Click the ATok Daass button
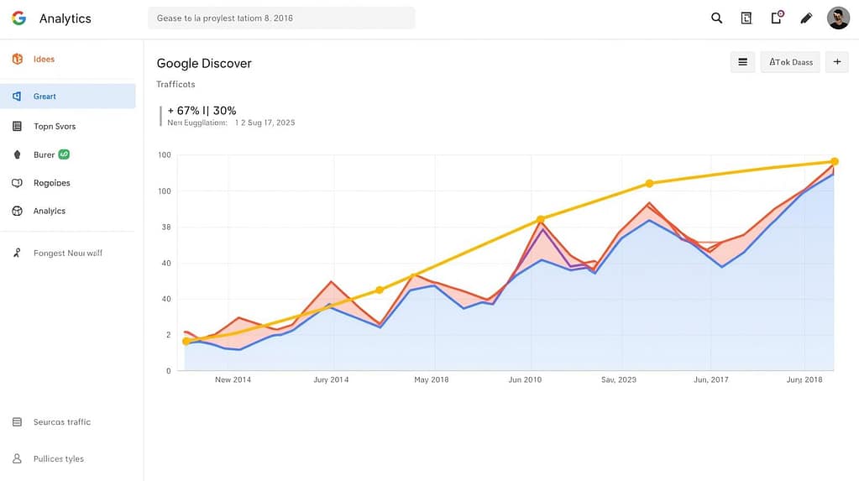This screenshot has height=481, width=859. point(790,62)
